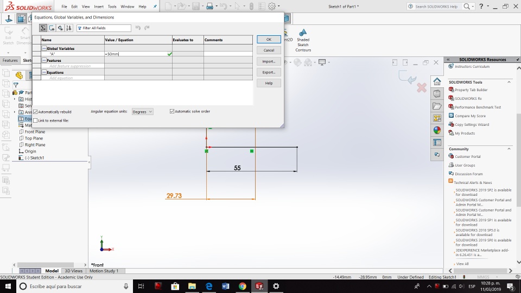
Task: Open Angular equation units Degrees dropdown
Action: pyautogui.click(x=143, y=112)
